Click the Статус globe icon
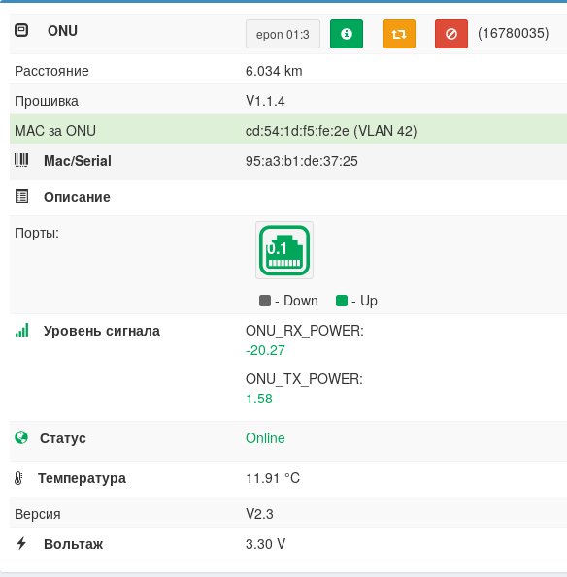This screenshot has width=567, height=577. pyautogui.click(x=21, y=437)
